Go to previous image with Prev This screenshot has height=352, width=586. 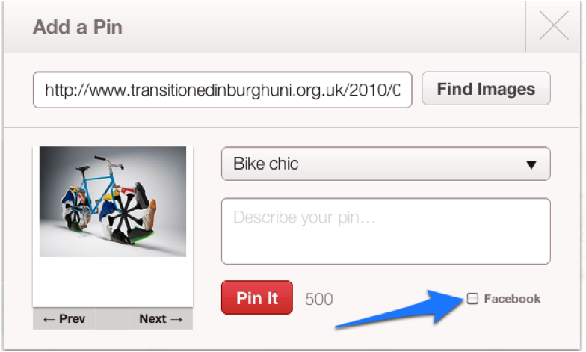click(x=64, y=318)
